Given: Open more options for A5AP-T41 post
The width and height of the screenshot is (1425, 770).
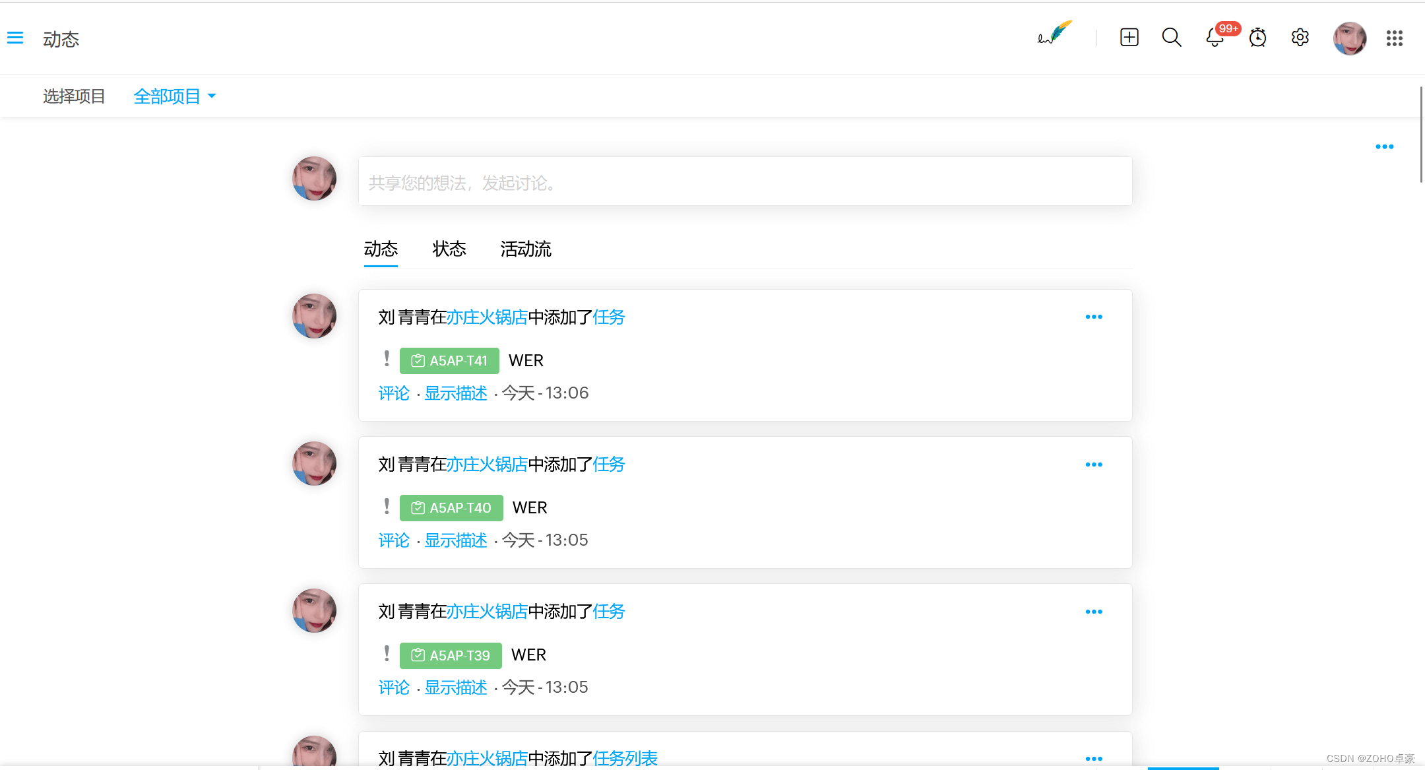Looking at the screenshot, I should [1094, 317].
